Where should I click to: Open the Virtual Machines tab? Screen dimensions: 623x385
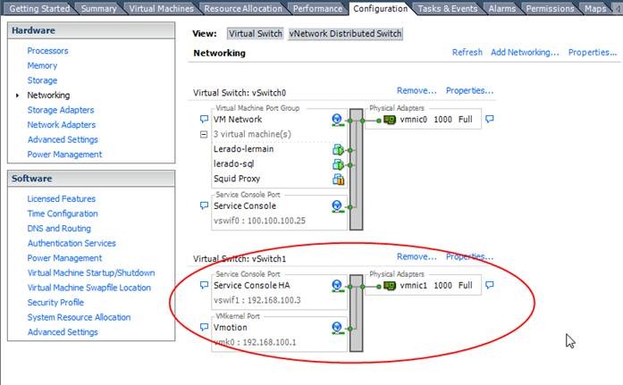click(x=161, y=8)
